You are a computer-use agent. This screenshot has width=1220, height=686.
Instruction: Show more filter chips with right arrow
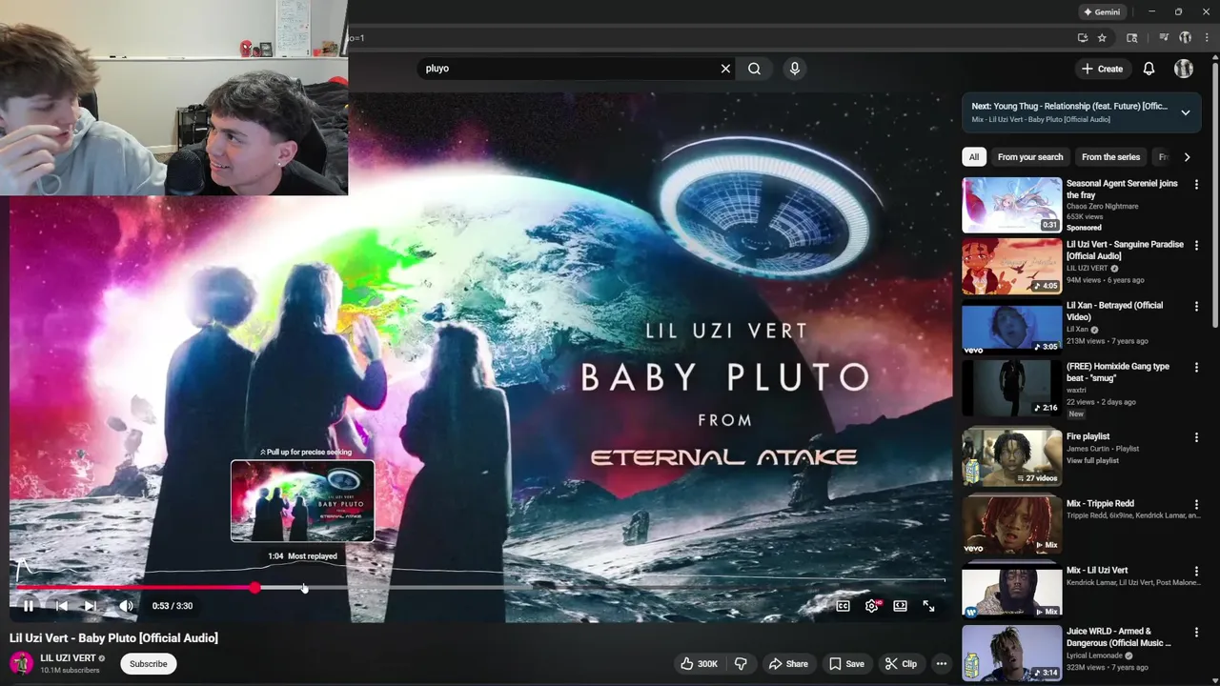1187,157
